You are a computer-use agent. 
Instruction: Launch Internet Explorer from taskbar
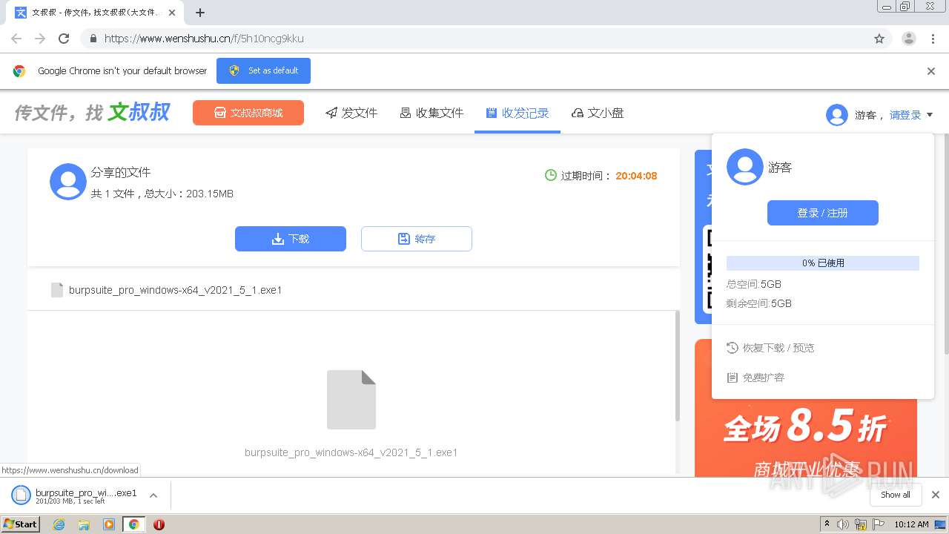click(x=59, y=524)
